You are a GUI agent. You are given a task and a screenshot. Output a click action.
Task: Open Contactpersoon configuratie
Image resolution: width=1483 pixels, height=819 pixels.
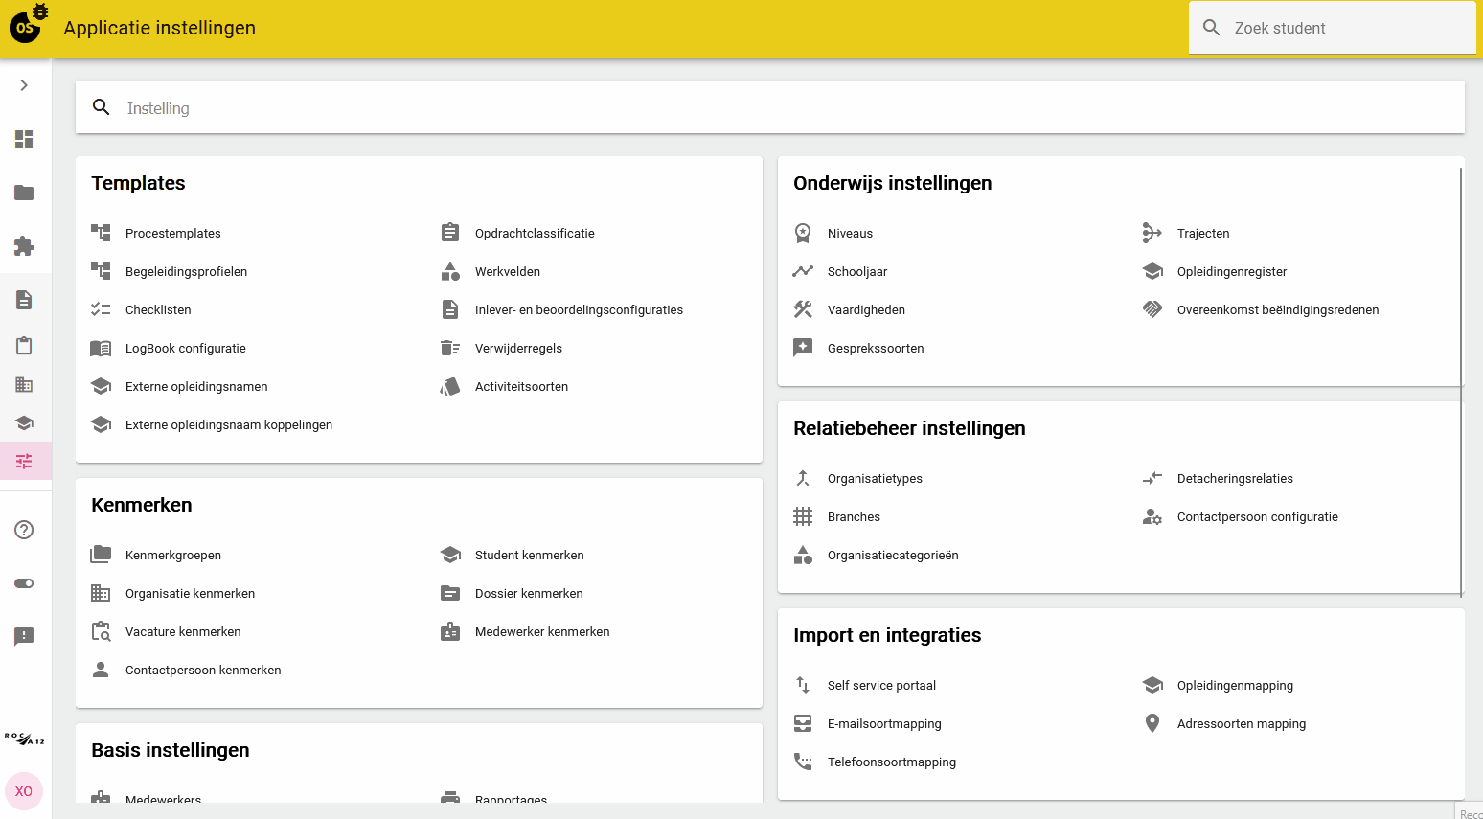click(1257, 516)
